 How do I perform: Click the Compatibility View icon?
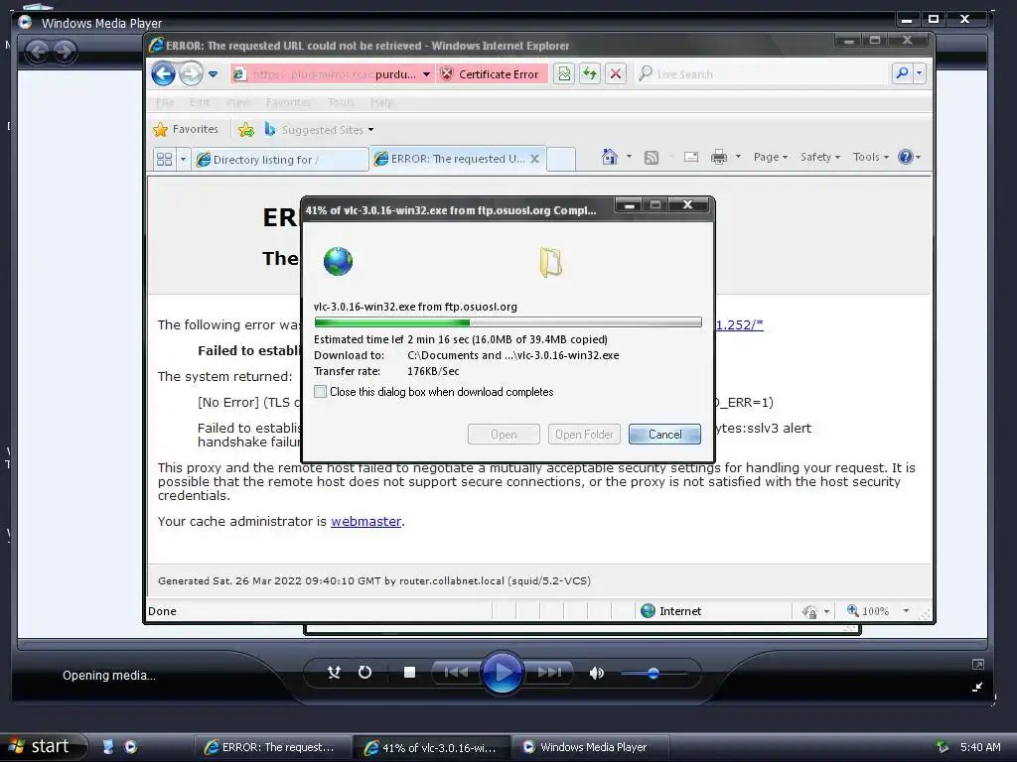pos(564,73)
